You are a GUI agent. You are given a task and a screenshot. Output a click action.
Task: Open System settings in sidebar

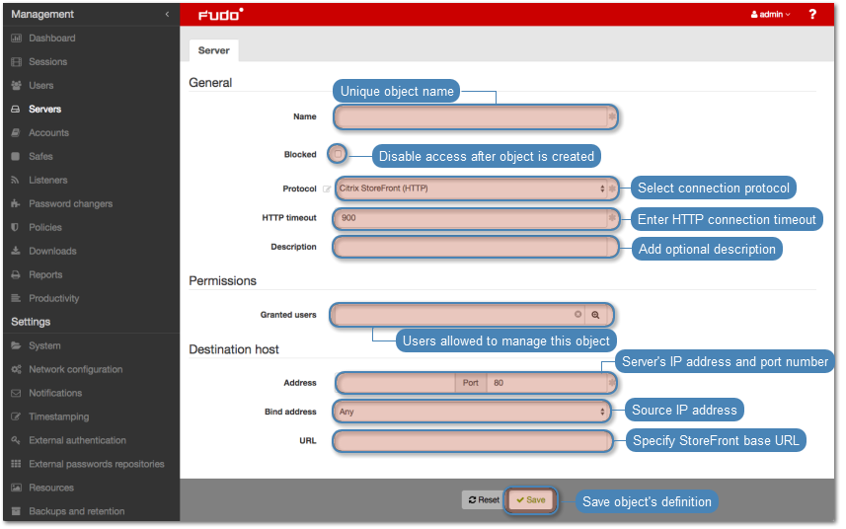click(x=44, y=345)
